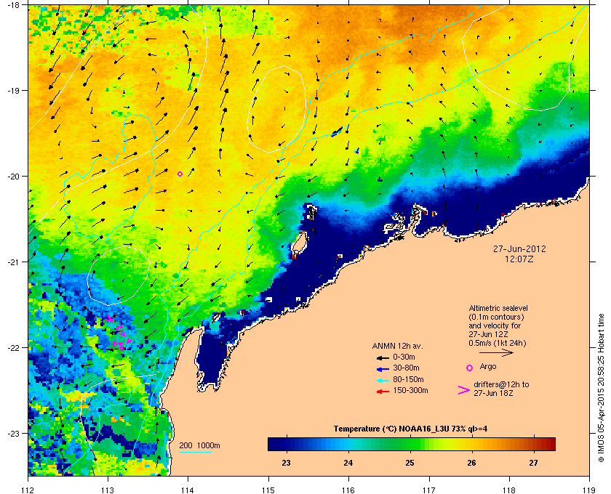The image size is (611, 494).
Task: Click the 119 longitude axis label
Action: pyautogui.click(x=589, y=490)
